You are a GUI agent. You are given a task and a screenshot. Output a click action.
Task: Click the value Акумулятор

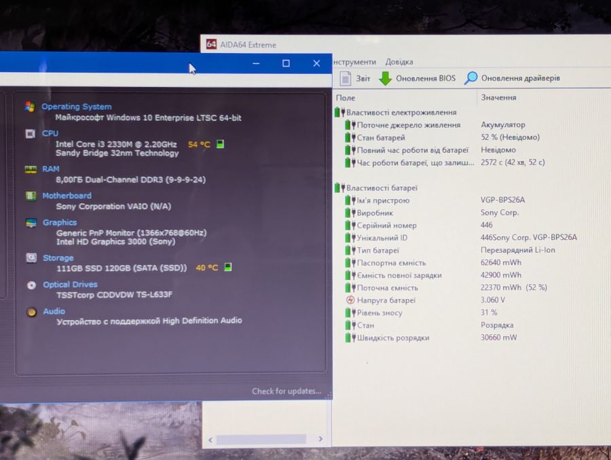tap(502, 125)
